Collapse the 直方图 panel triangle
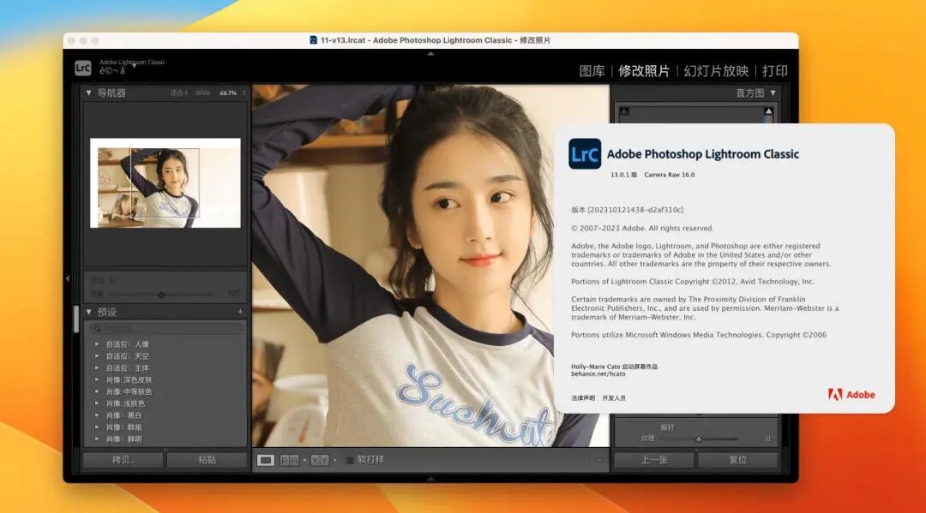This screenshot has width=926, height=513. point(773,92)
